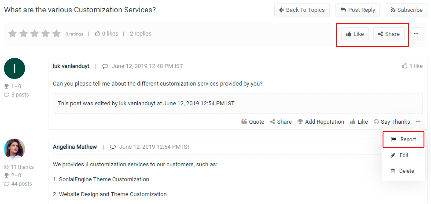This screenshot has width=431, height=204.
Task: Select Delete from the post menu
Action: [x=403, y=171]
